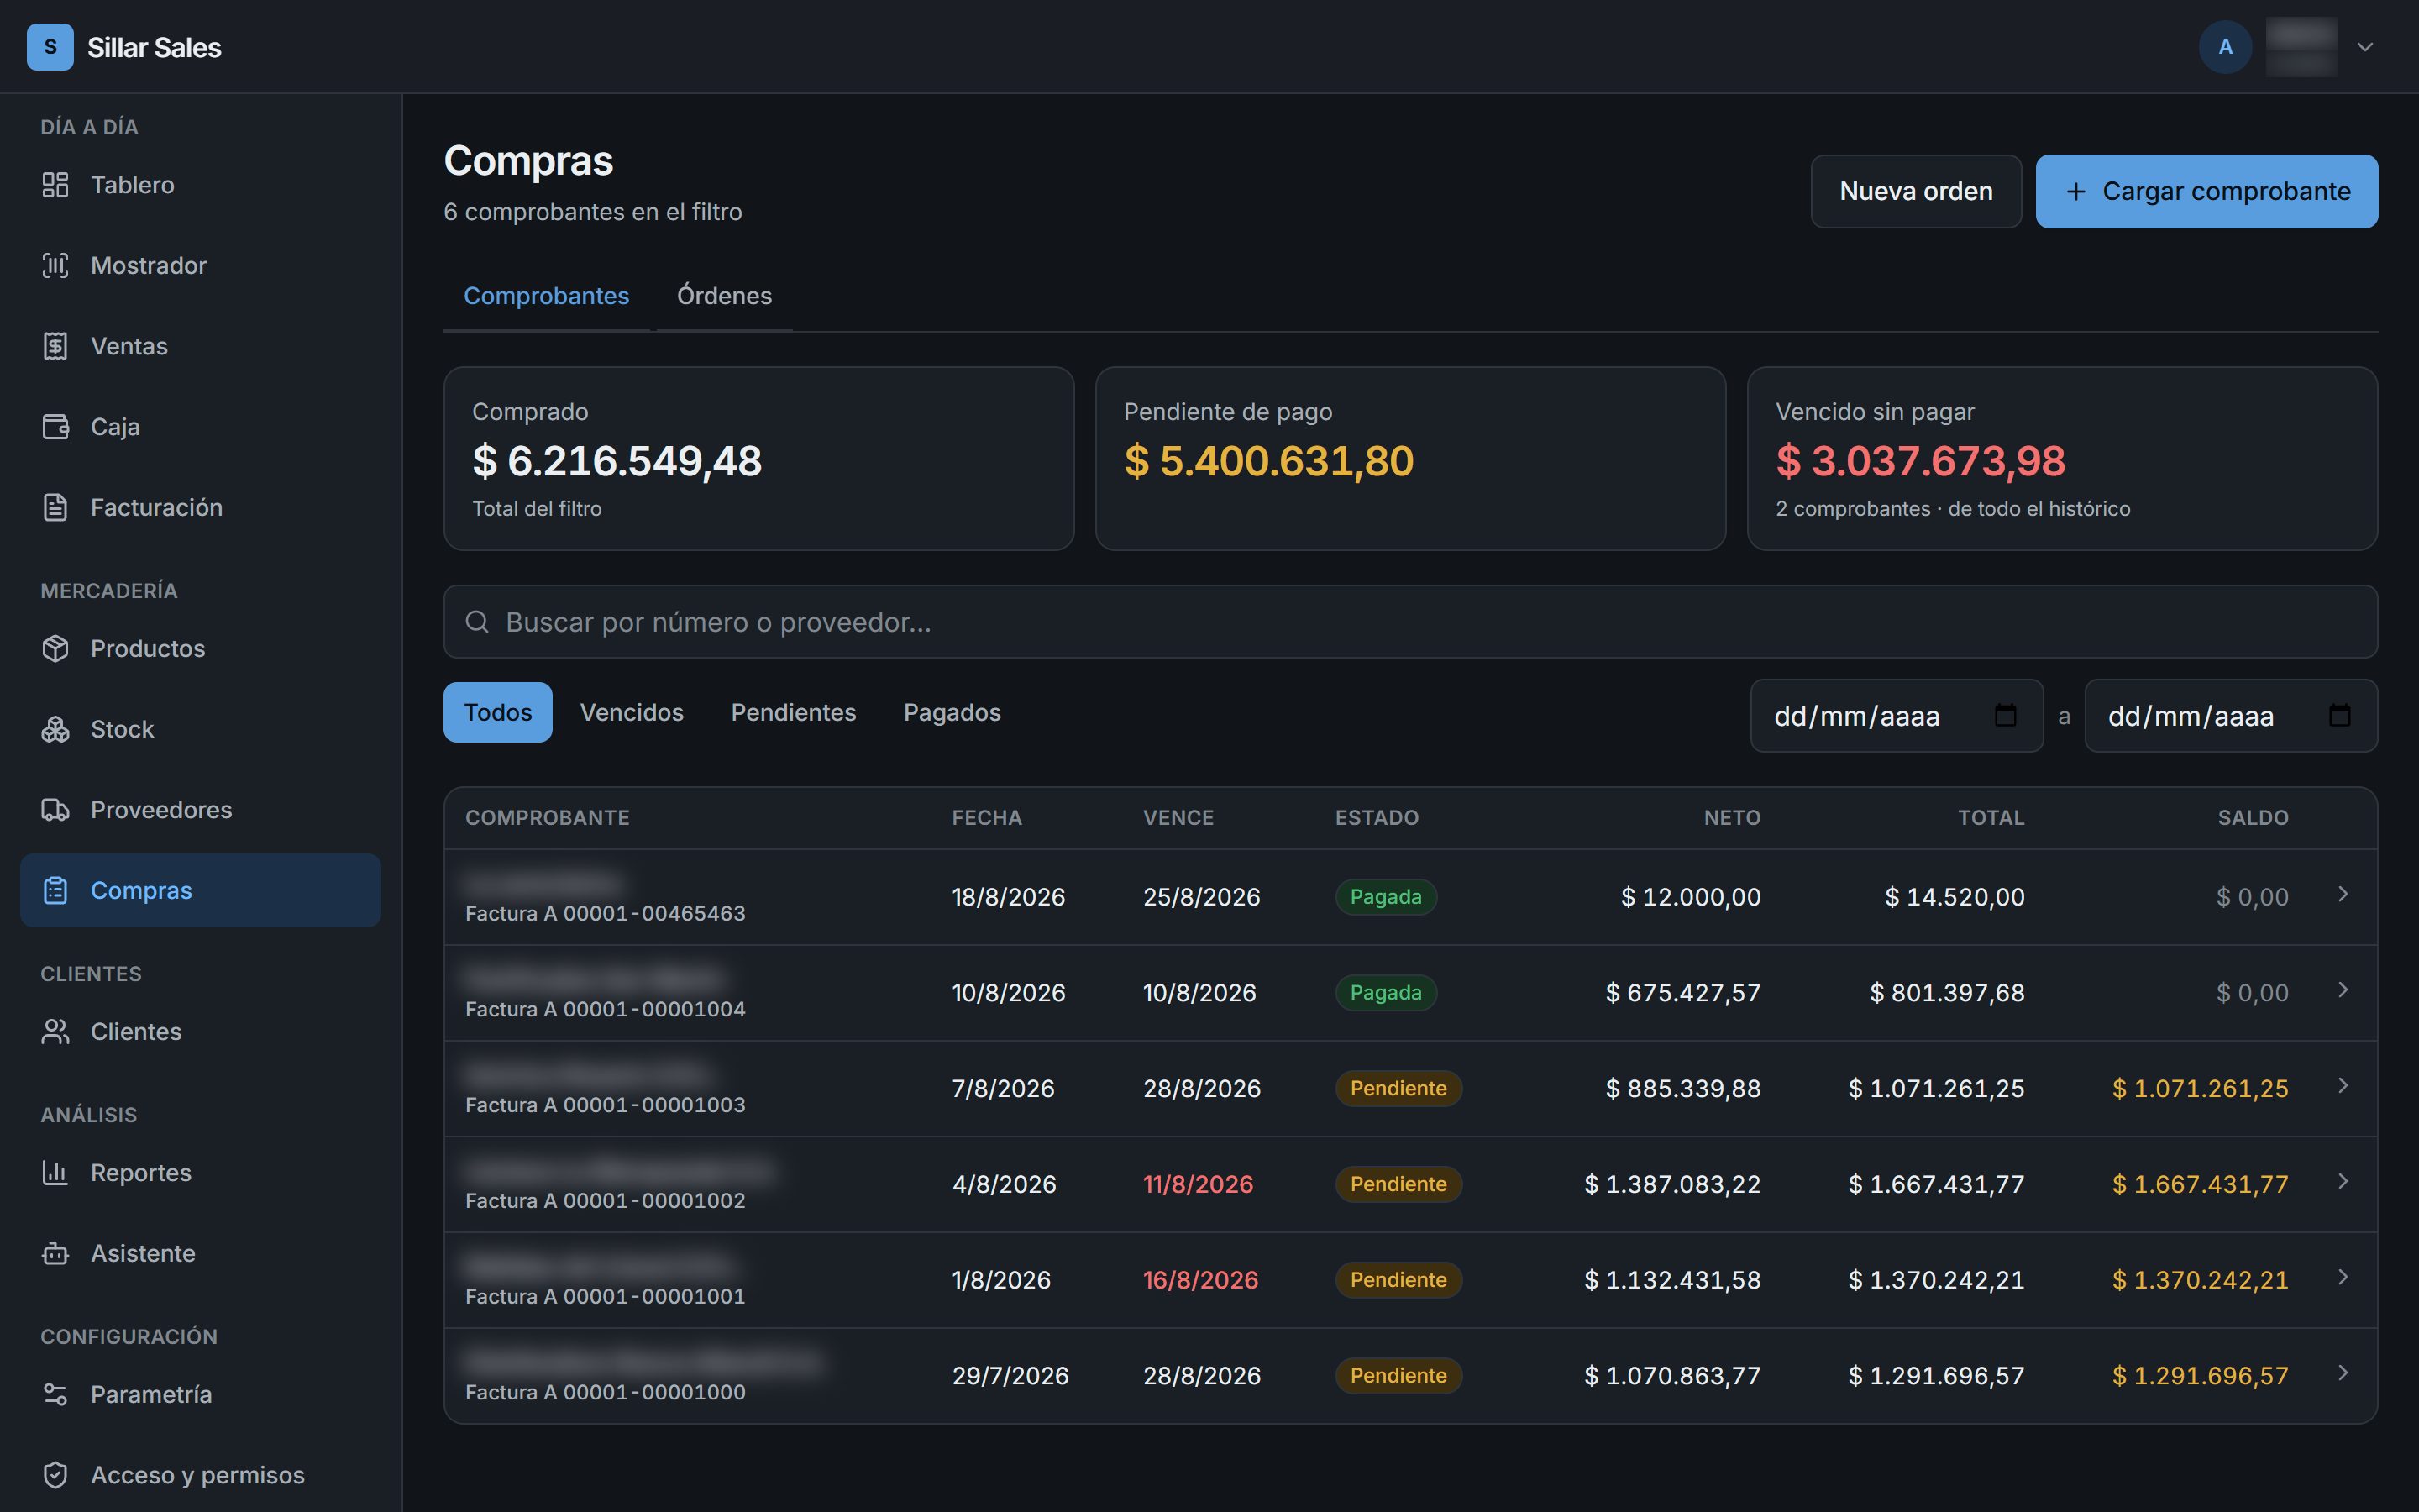Focus the Buscar por número search field
The height and width of the screenshot is (1512, 2419).
pos(1410,622)
